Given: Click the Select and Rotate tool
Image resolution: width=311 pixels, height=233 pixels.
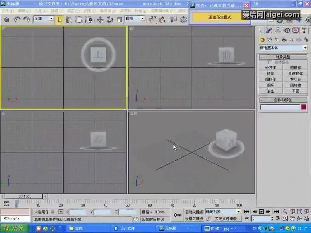Looking at the screenshot, I should pos(110,19).
